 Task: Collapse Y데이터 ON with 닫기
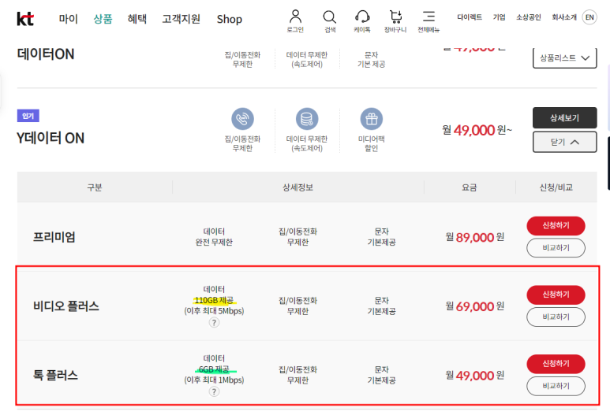pos(564,142)
